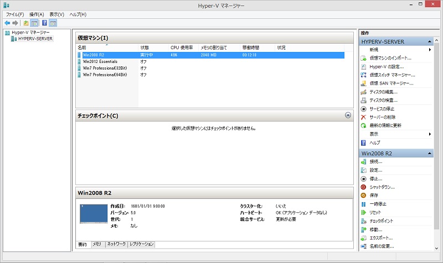Click エクスポート action for Win2008 R2
The image size is (443, 263).
(381, 238)
